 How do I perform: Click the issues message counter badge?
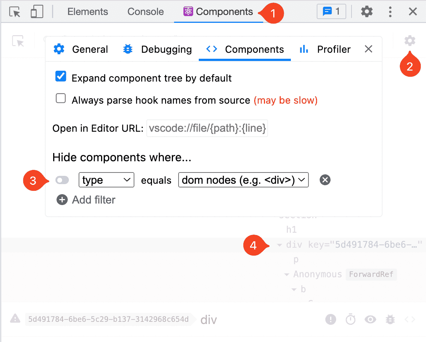pyautogui.click(x=331, y=11)
